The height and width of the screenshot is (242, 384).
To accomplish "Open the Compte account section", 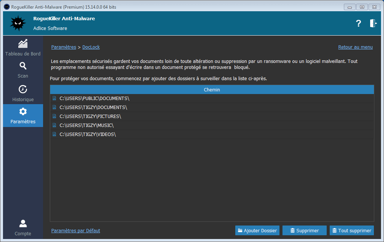I will [23, 228].
